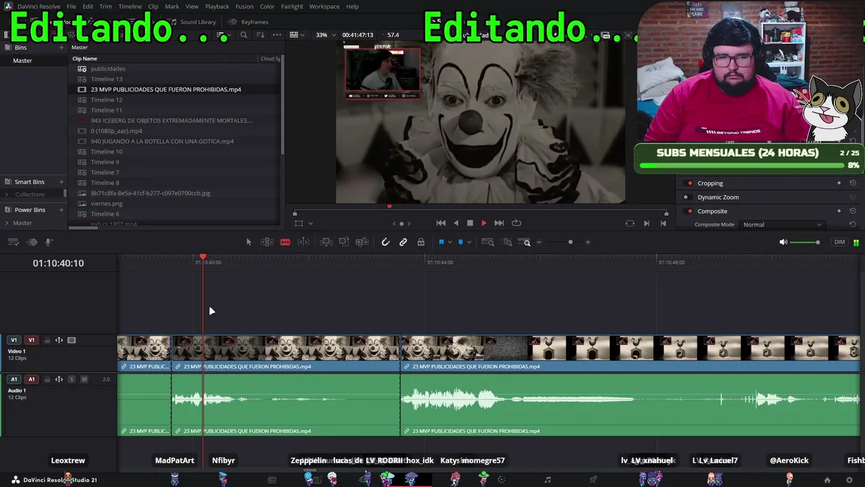Expand the Collections smart bin group
The image size is (865, 487).
7,195
